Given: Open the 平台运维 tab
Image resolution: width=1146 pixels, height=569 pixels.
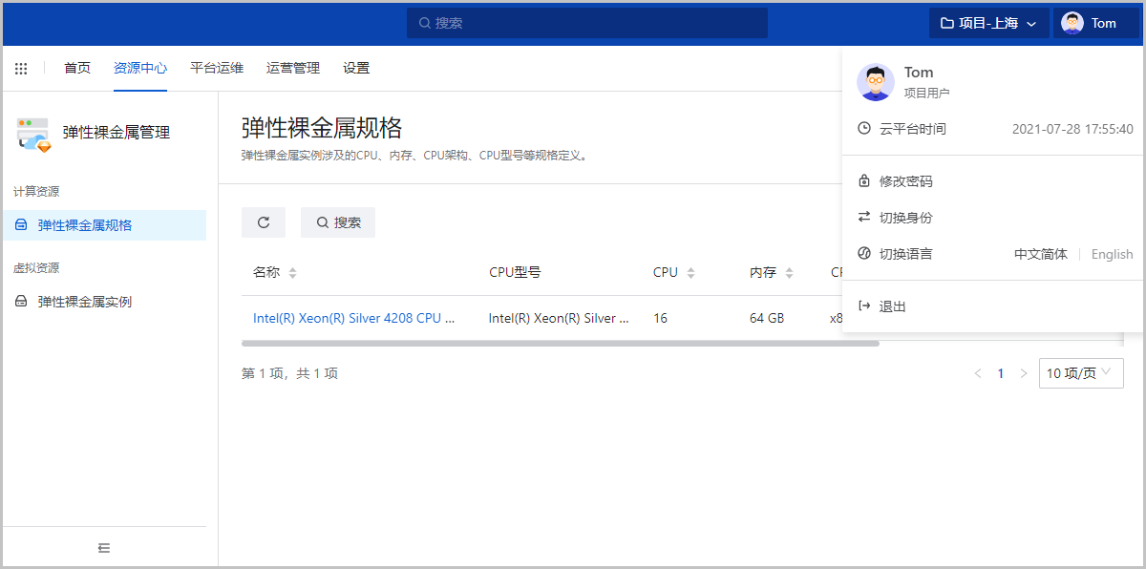Looking at the screenshot, I should coord(217,68).
